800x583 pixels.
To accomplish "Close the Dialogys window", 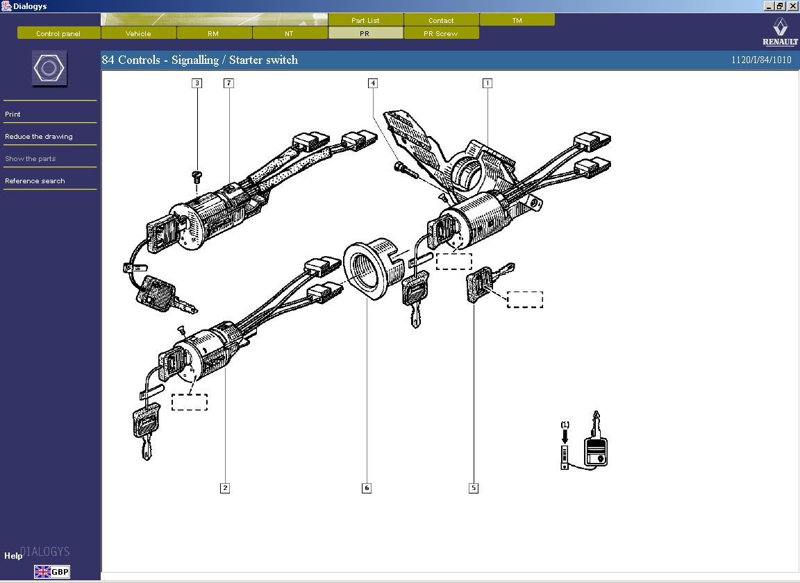I will coord(792,6).
